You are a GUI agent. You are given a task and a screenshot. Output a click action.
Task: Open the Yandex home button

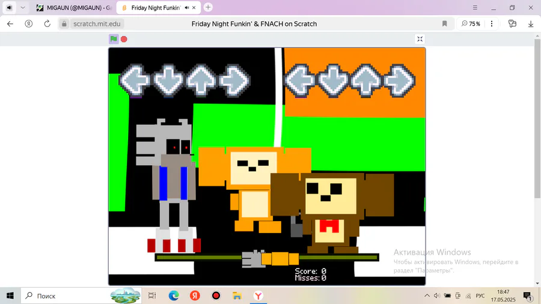(x=29, y=24)
